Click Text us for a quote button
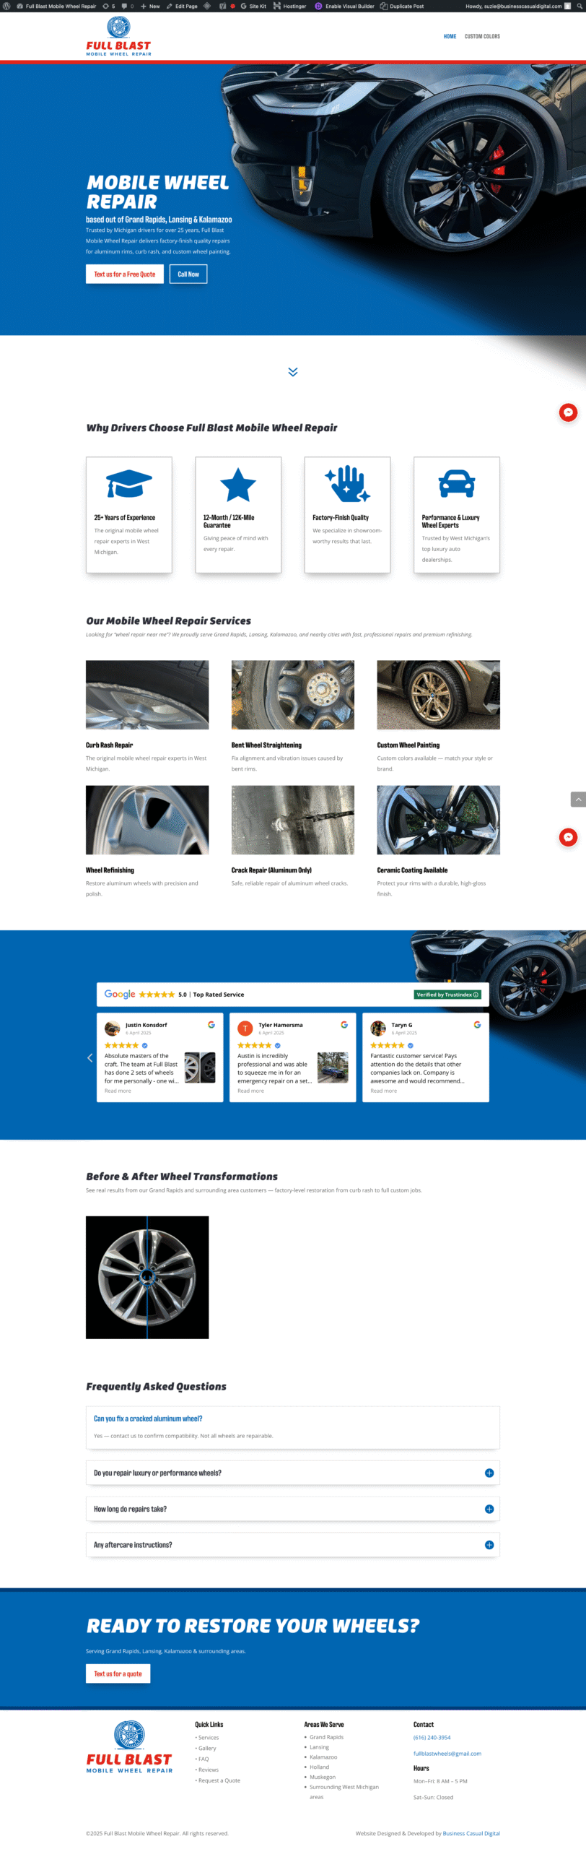Viewport: 586px width, 1849px height. click(118, 1673)
